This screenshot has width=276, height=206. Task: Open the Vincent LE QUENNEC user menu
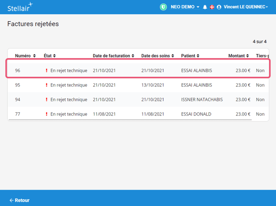tap(246, 7)
